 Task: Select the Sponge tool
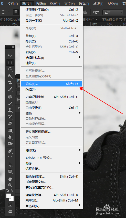[10, 143]
